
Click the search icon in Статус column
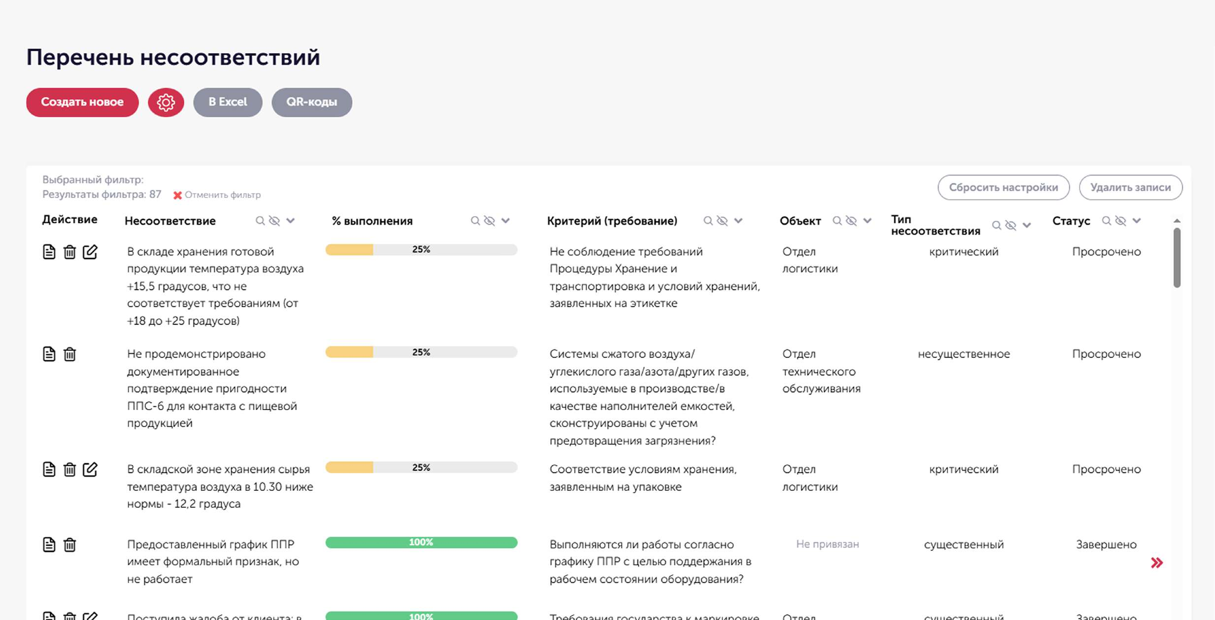[1106, 221]
